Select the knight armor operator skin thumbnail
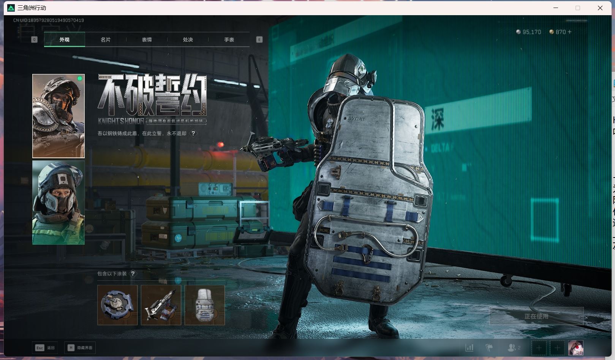Viewport: 615px width, 360px height. tap(58, 116)
